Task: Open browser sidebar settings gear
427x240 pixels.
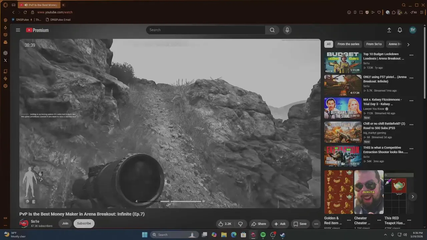Action: click(5, 86)
